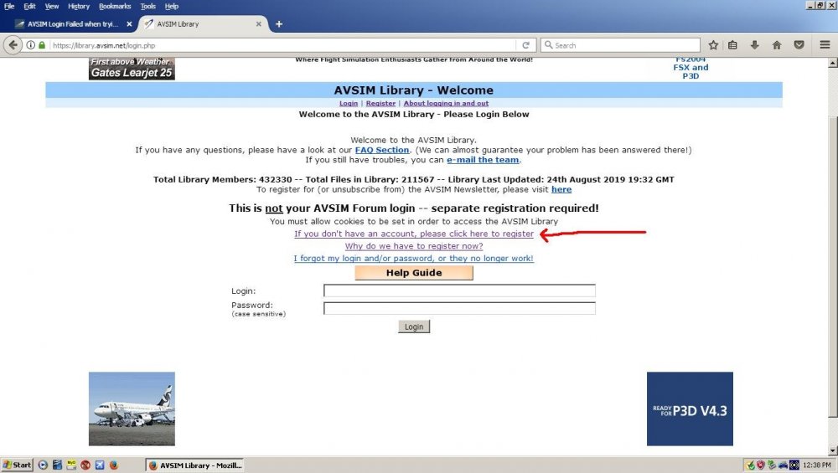The height and width of the screenshot is (473, 838).
Task: Open the Firefox hamburger menu
Action: (825, 45)
